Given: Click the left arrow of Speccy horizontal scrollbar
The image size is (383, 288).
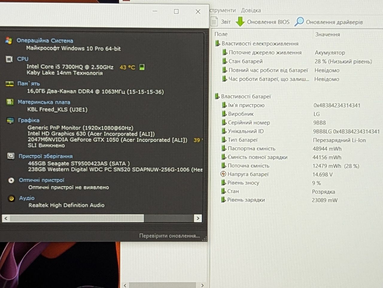Looking at the screenshot, I should coord(6,218).
